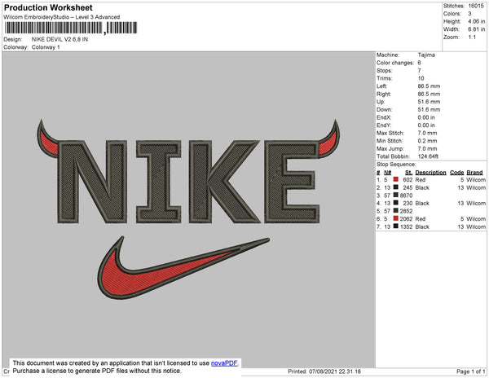The height and width of the screenshot is (378, 489).
Task: Click the 'Color changes:' label
Action: (395, 63)
